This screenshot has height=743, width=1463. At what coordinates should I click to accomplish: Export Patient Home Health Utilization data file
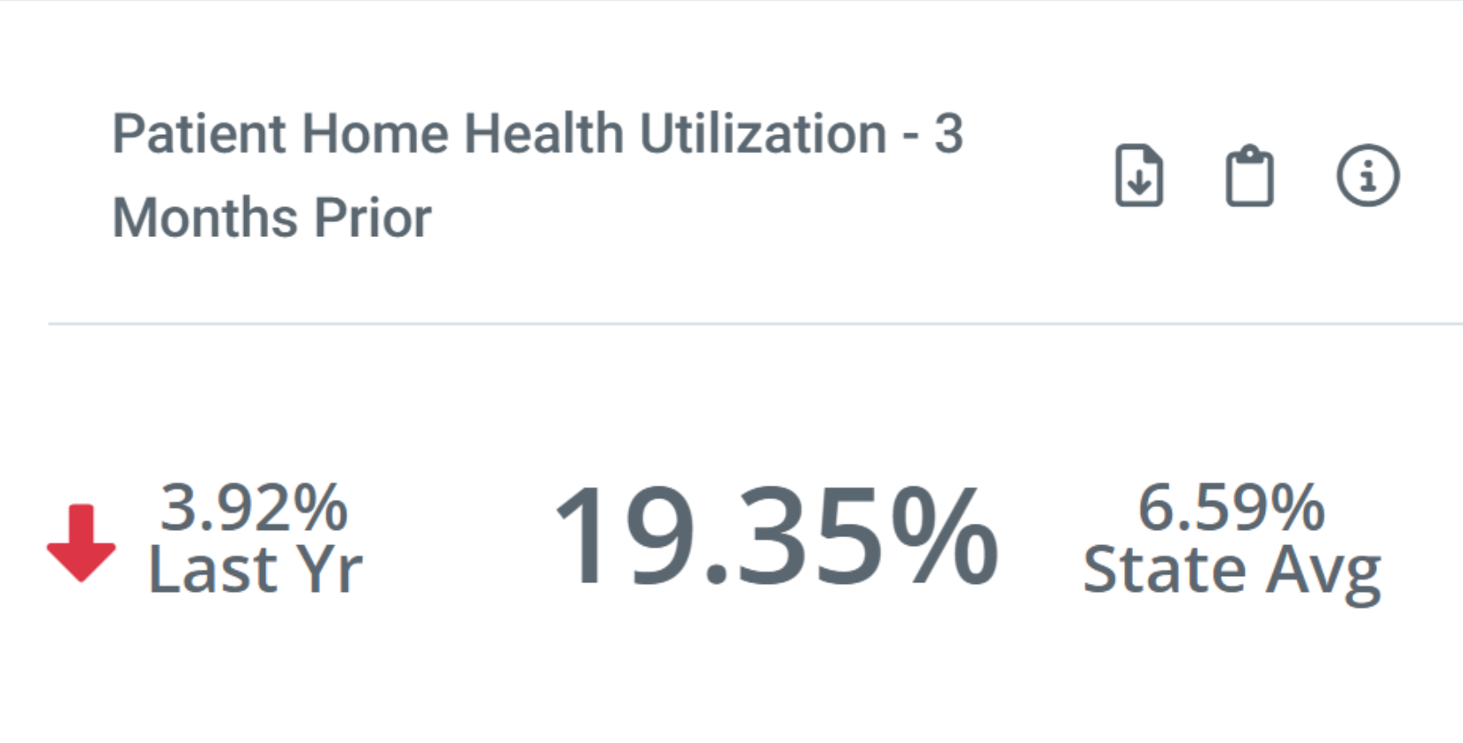tap(1139, 175)
